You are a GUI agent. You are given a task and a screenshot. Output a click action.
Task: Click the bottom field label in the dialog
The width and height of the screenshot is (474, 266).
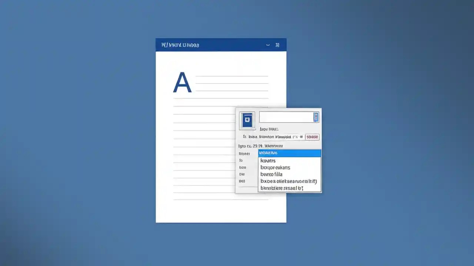242,181
